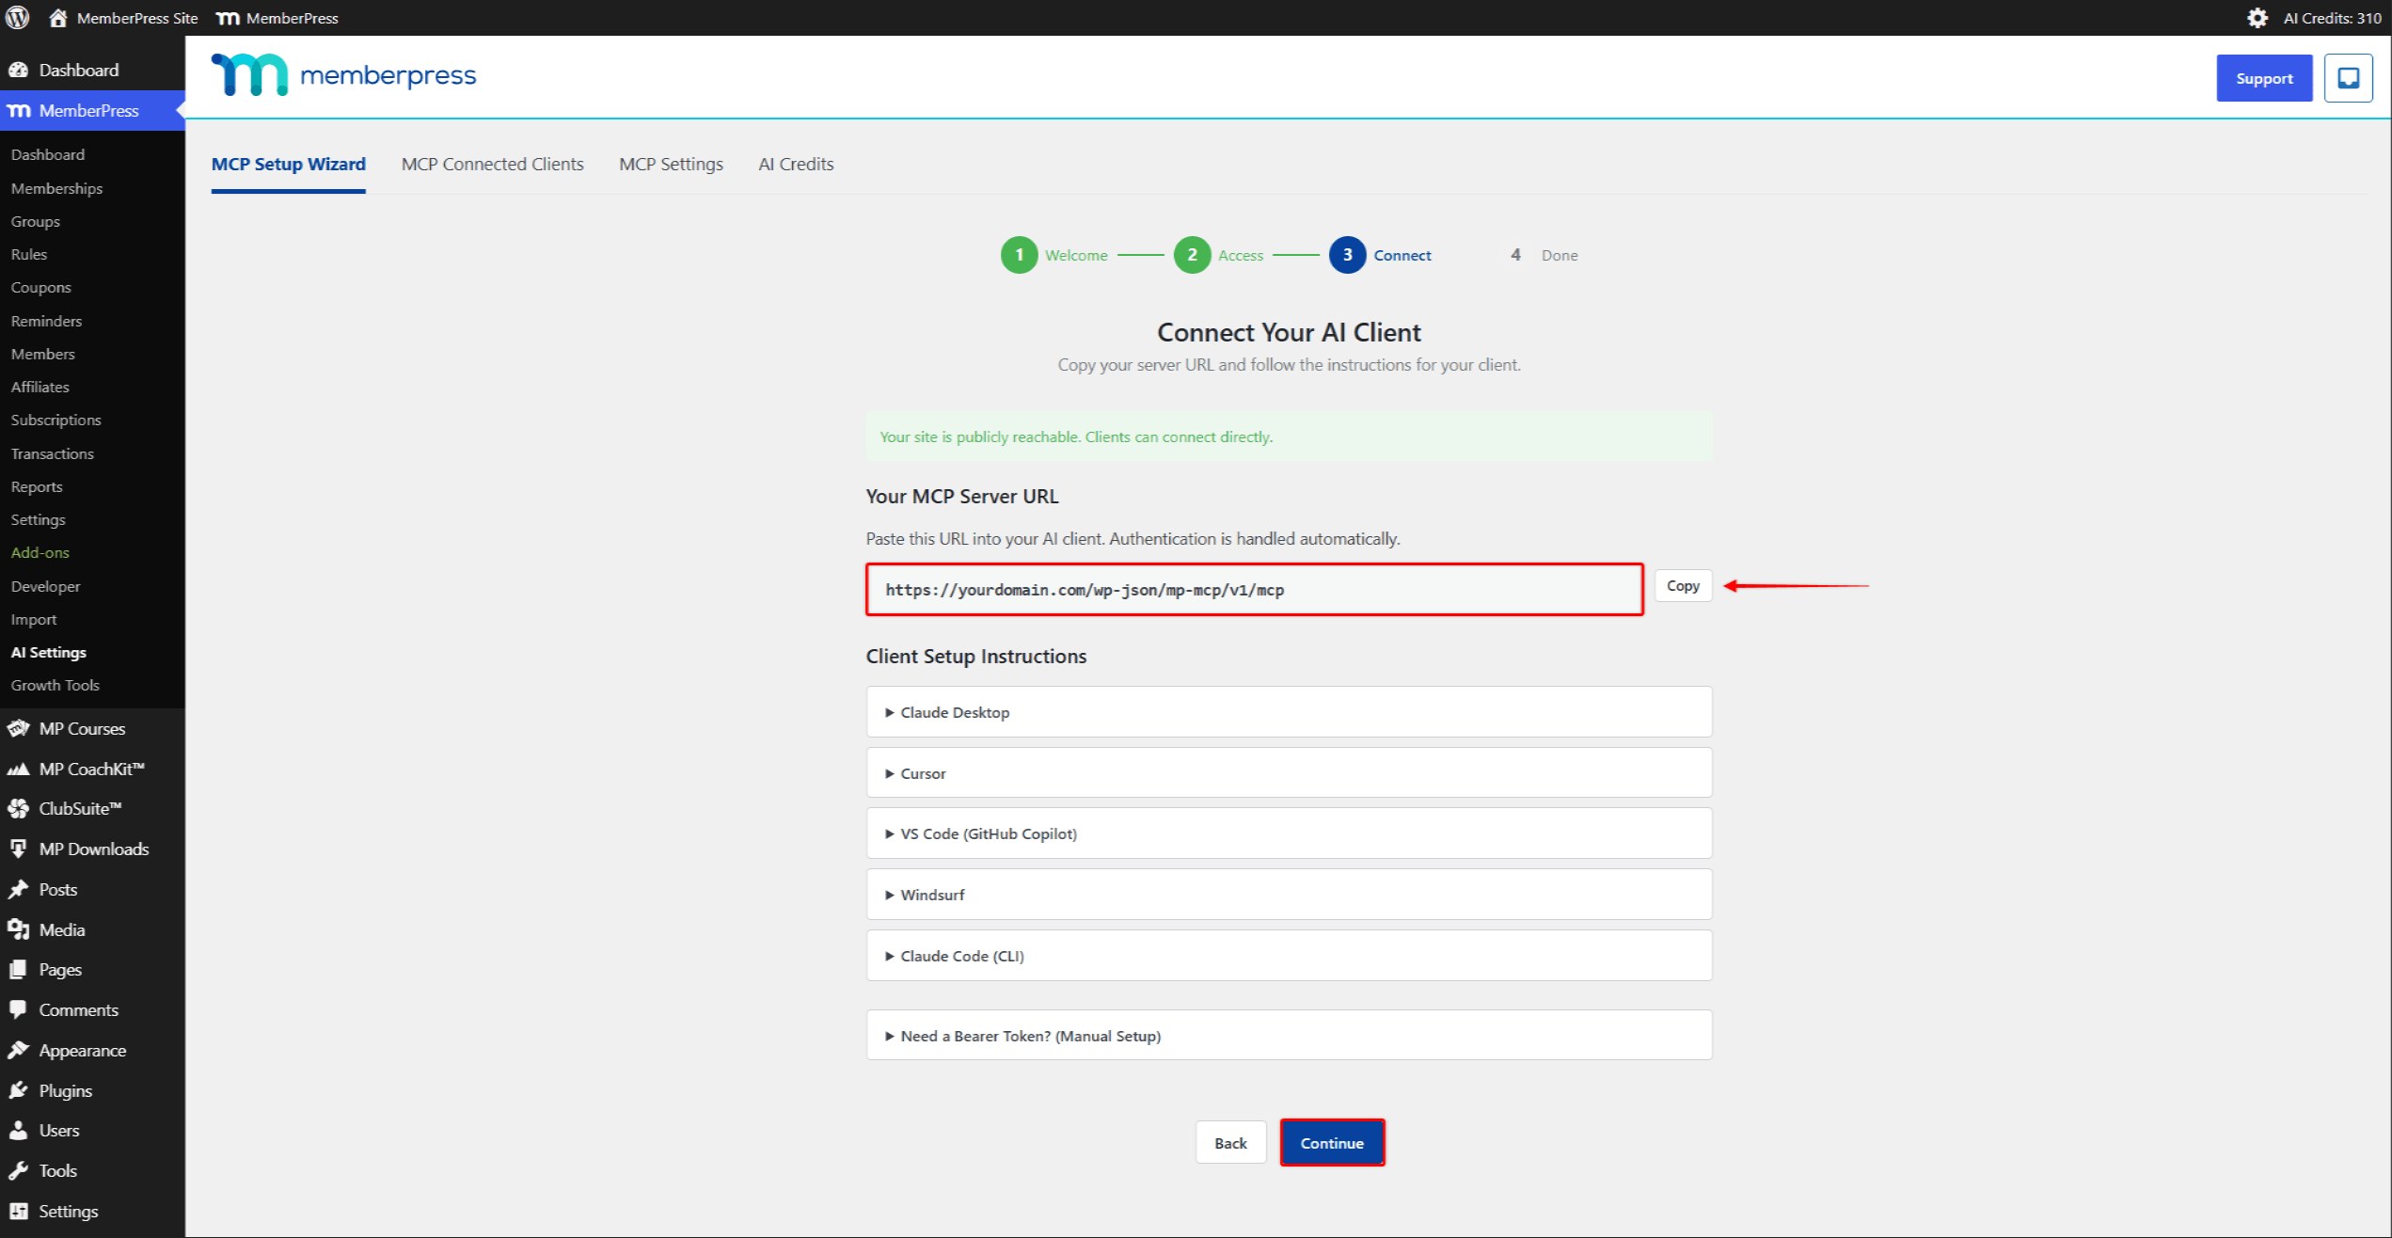The width and height of the screenshot is (2392, 1238).
Task: Click AI Credits: 310 in admin bar
Action: click(x=2332, y=18)
